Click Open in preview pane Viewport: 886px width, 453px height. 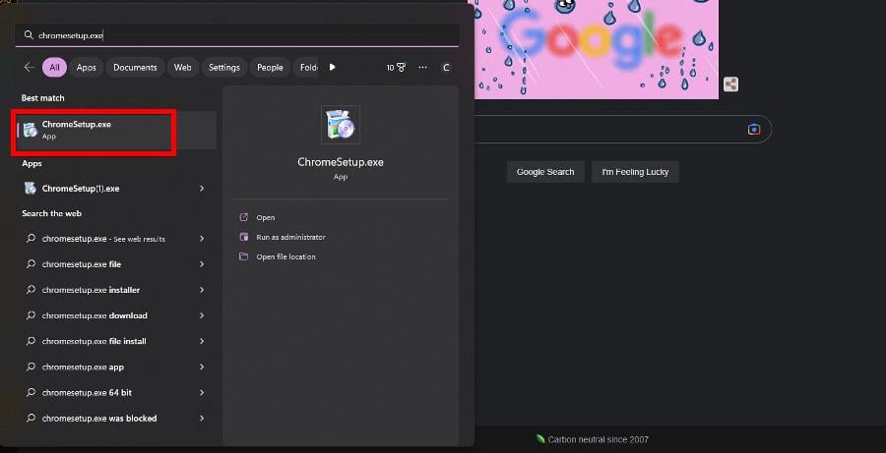(265, 218)
